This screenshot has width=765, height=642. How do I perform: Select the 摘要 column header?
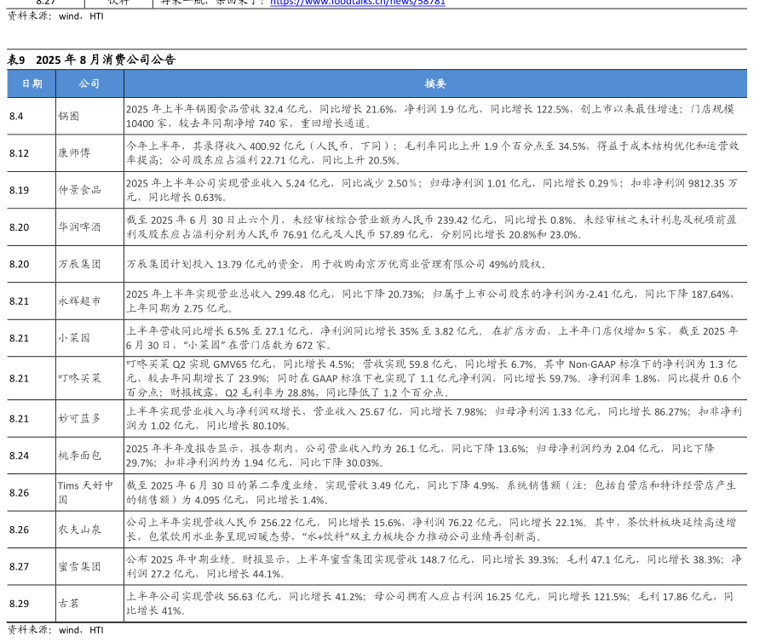click(x=435, y=83)
